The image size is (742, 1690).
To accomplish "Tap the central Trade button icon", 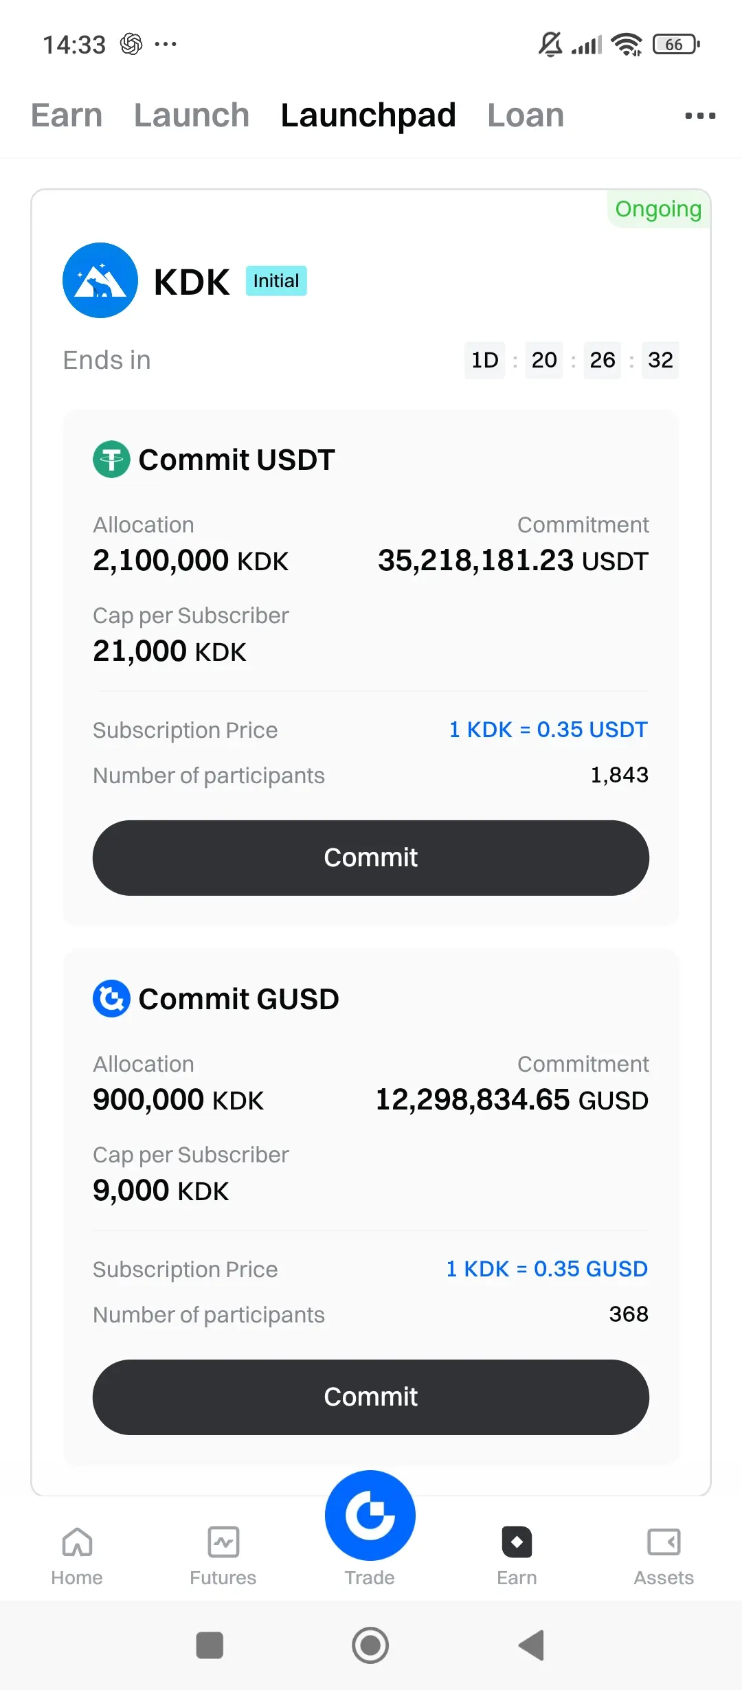I will pos(370,1516).
